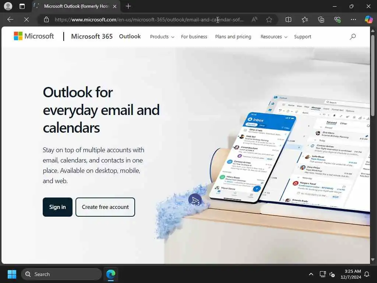Click the taskbar Search box

click(61, 274)
